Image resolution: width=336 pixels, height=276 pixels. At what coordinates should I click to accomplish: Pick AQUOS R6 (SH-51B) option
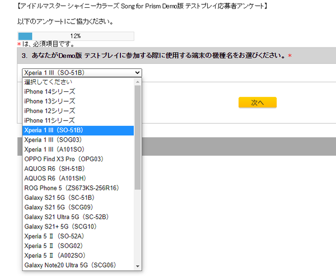pyautogui.click(x=78, y=169)
